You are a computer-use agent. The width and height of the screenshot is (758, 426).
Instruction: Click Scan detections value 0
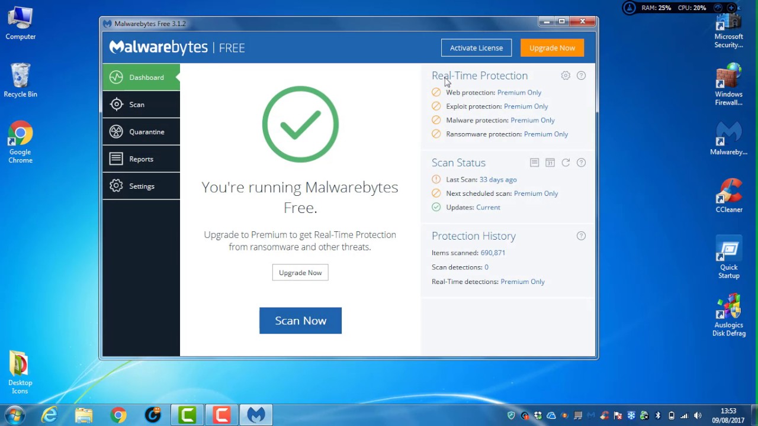(x=486, y=267)
